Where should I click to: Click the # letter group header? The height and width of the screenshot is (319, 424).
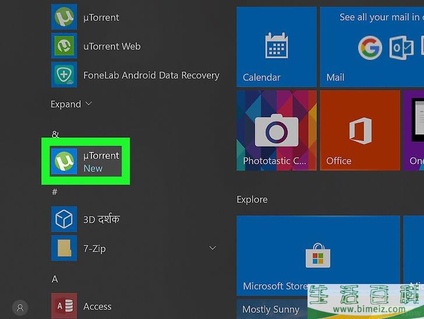[55, 192]
